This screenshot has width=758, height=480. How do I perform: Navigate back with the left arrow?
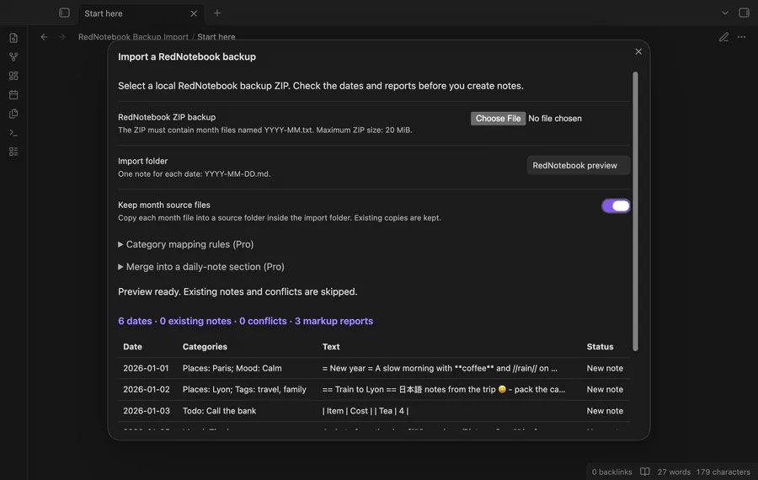pyautogui.click(x=44, y=37)
